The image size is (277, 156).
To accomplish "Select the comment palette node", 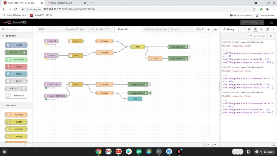I will tap(16, 96).
